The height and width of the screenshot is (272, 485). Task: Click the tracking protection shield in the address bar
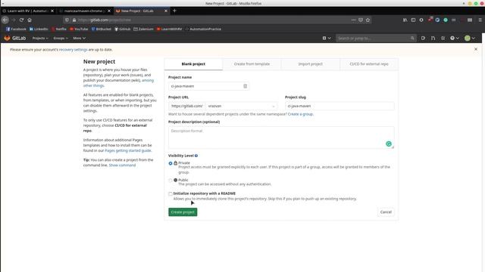(67, 20)
